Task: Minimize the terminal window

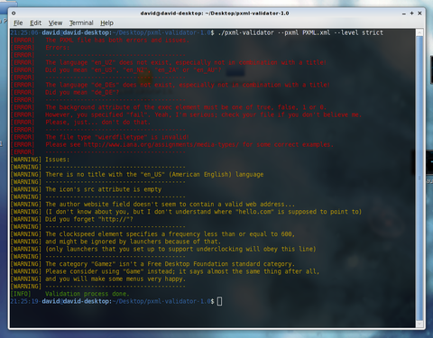Action: 404,14
